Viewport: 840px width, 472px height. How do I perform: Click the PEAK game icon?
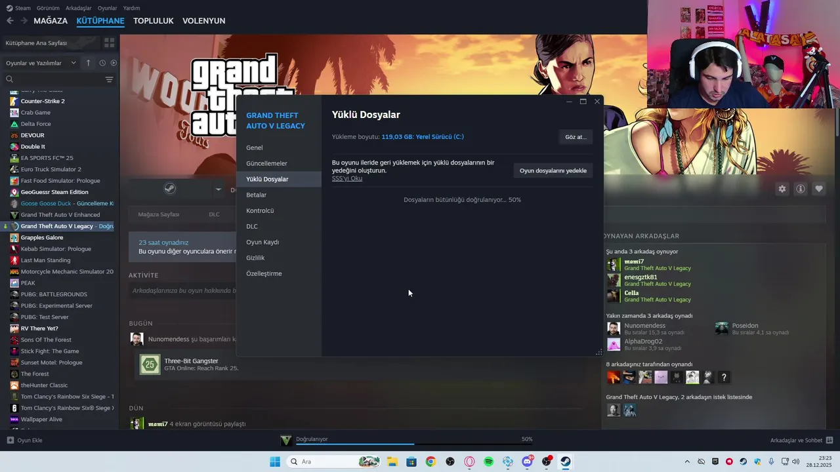14,283
